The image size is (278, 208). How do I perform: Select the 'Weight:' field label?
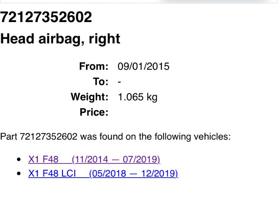(x=89, y=97)
